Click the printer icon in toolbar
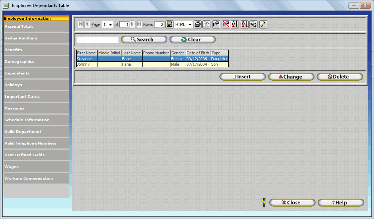The width and height of the screenshot is (374, 219). pyautogui.click(x=198, y=24)
